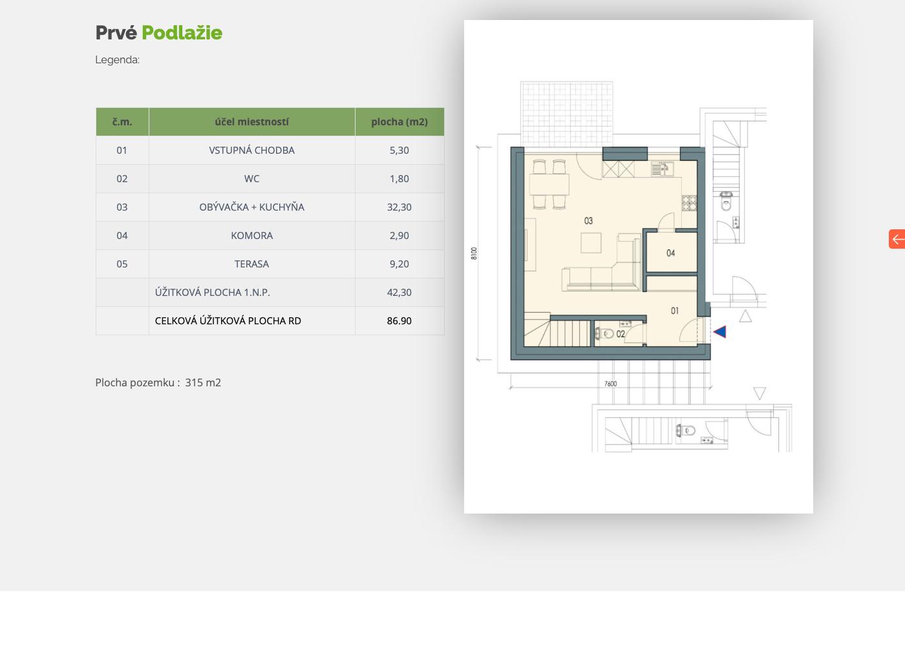Click the kitchen sink symbol
This screenshot has width=905, height=646.
coord(662,169)
